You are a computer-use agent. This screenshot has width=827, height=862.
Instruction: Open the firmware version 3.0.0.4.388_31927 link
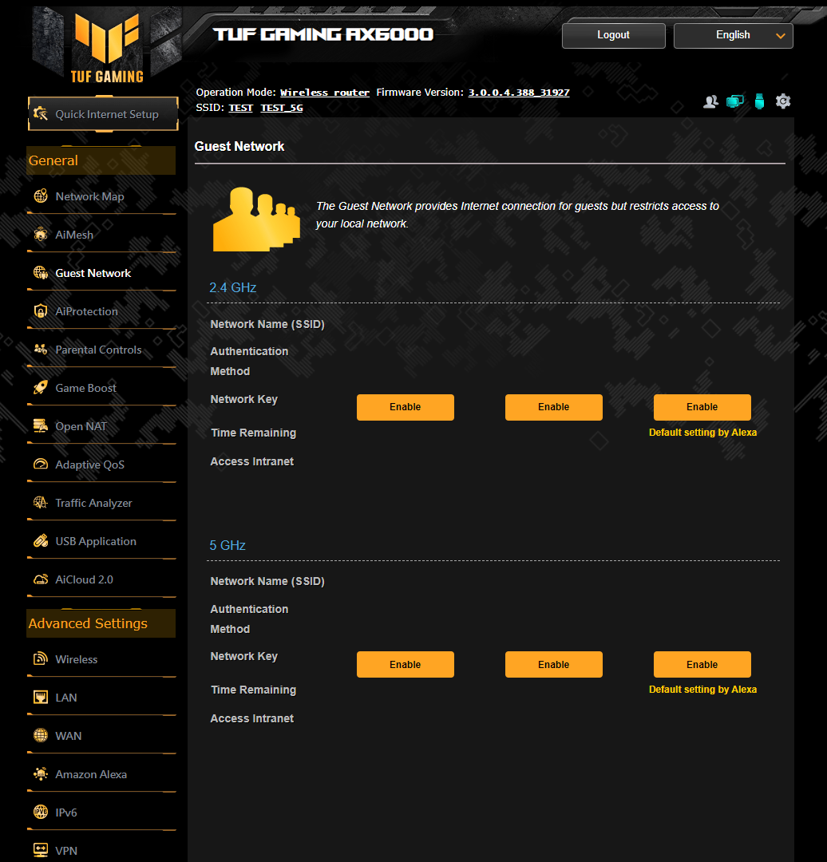point(519,93)
